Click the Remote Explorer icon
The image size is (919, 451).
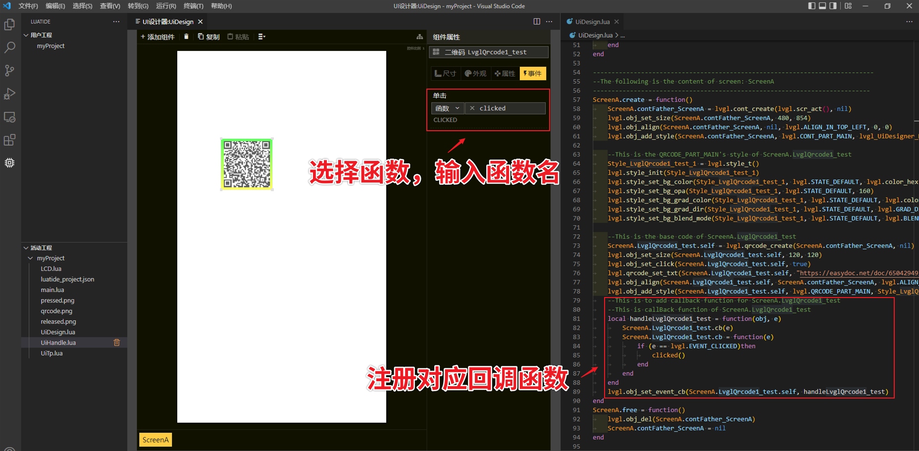click(x=9, y=117)
